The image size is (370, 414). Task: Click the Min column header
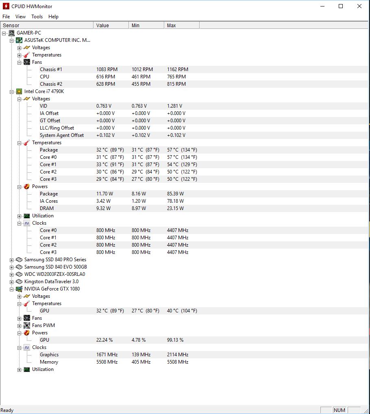tap(146, 25)
